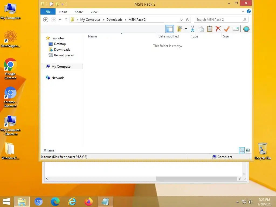Go back with the Back arrow
This screenshot has height=207, width=276.
click(x=46, y=19)
